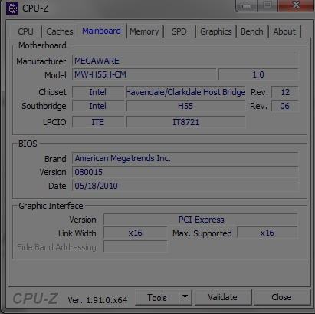Click the H55 southbridge value
The image size is (315, 314).
pyautogui.click(x=186, y=106)
